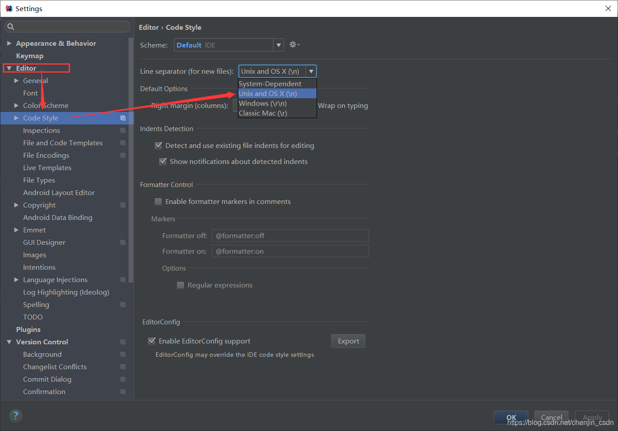This screenshot has height=431, width=618.
Task: Toggle Show notifications about detected indents
Action: pos(163,161)
